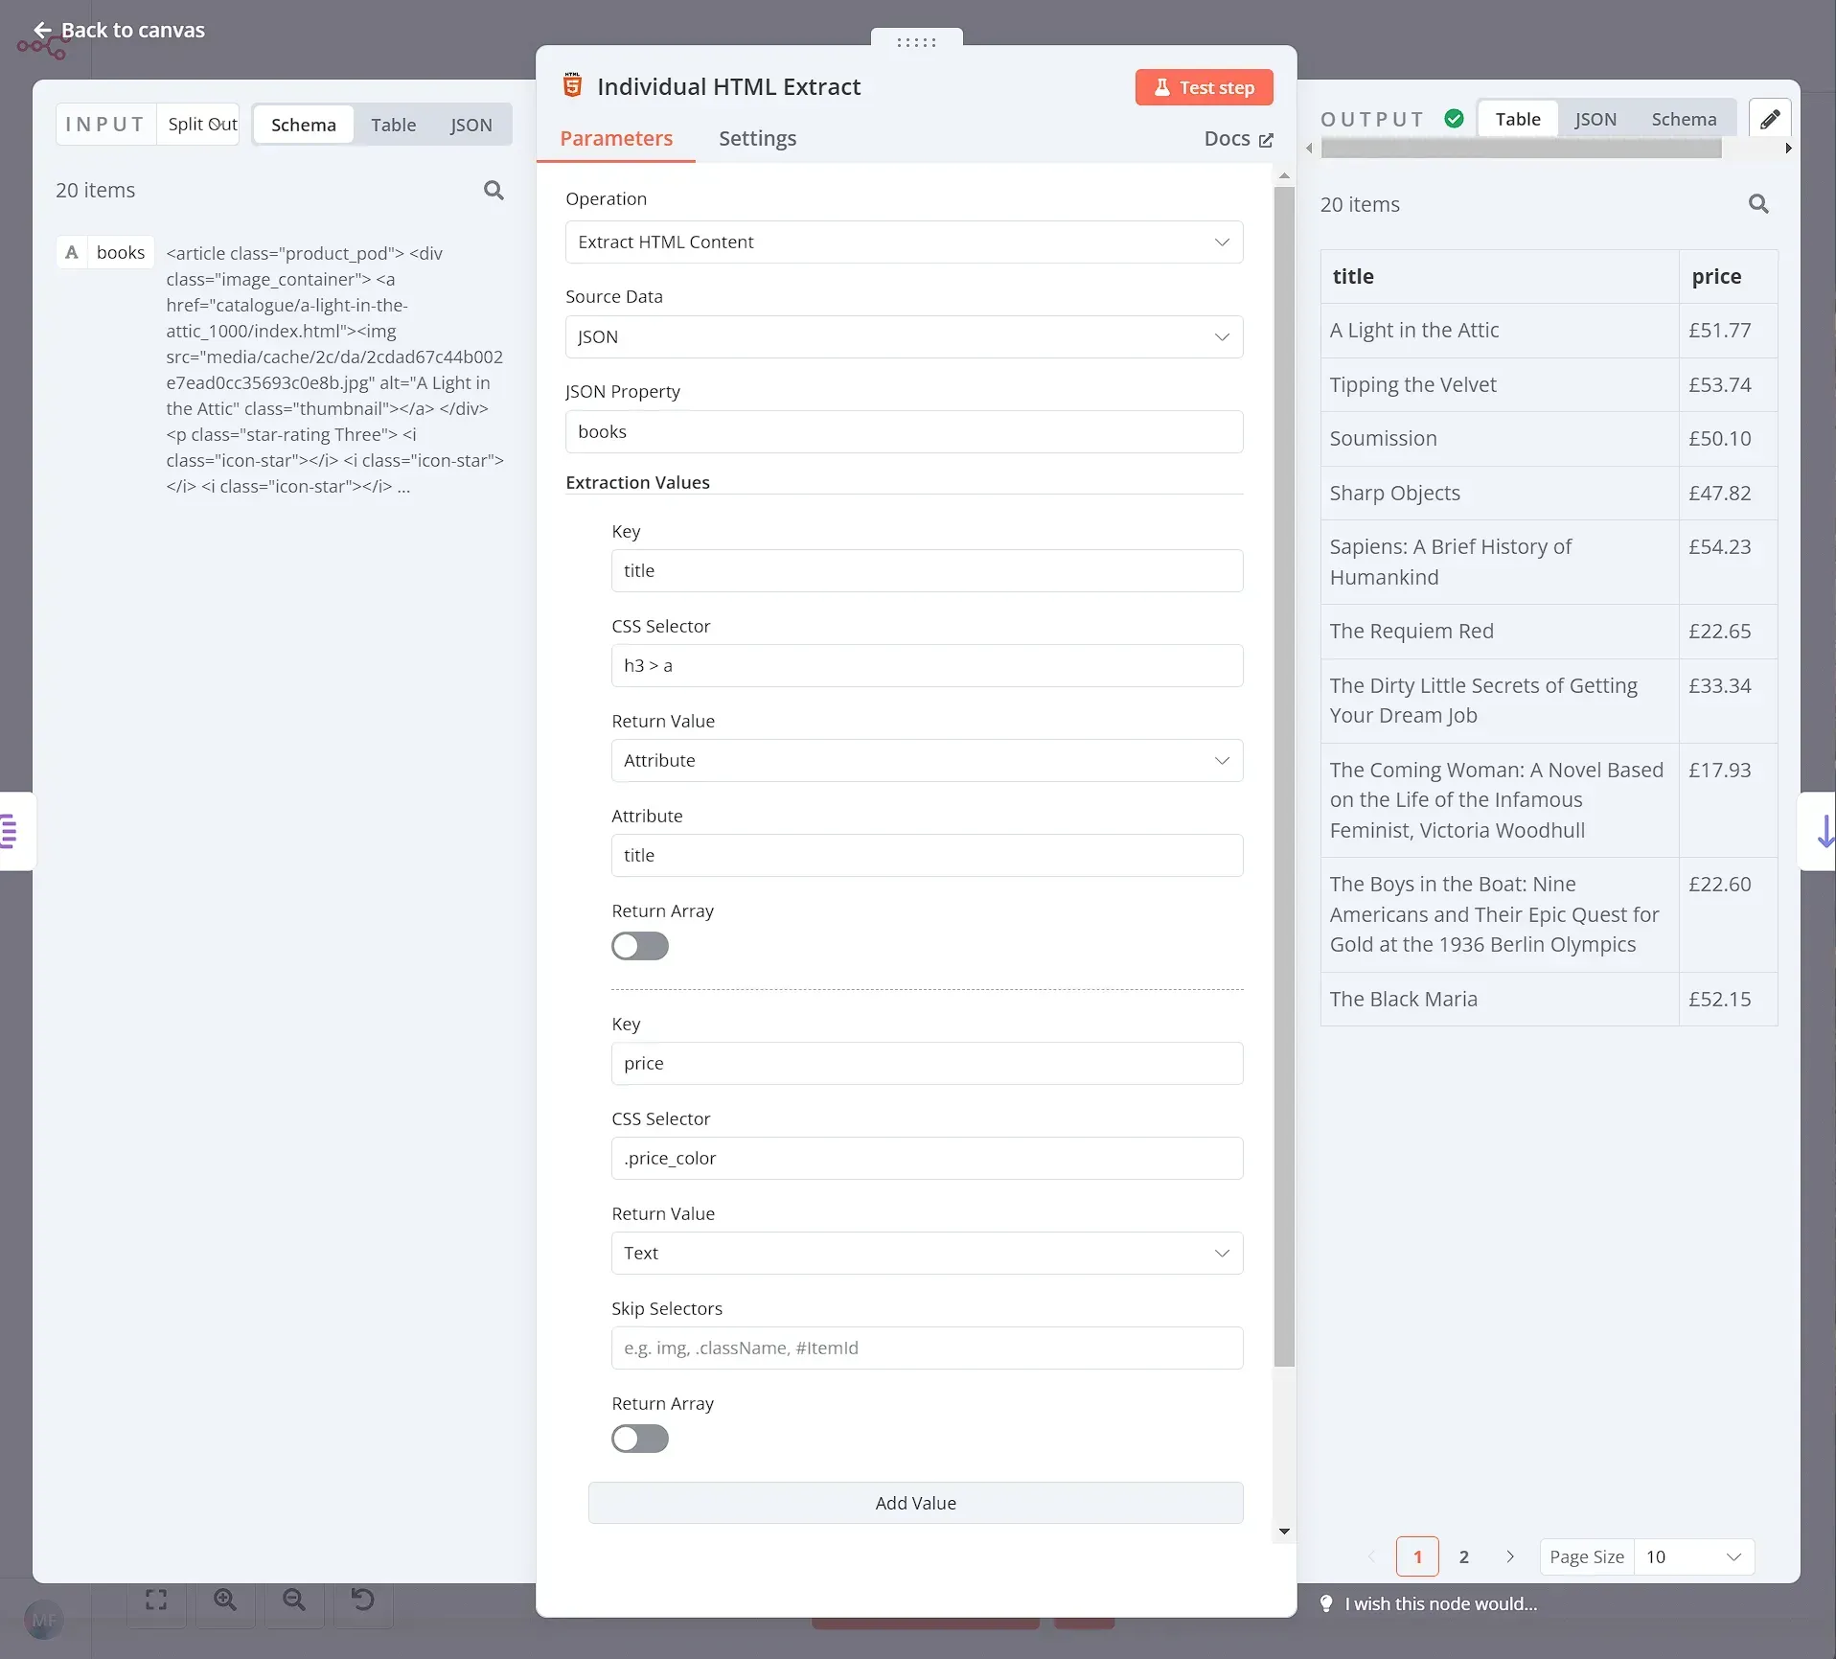Image resolution: width=1836 pixels, height=1659 pixels.
Task: Click 'The Black Maria' cell
Action: coord(1500,1000)
